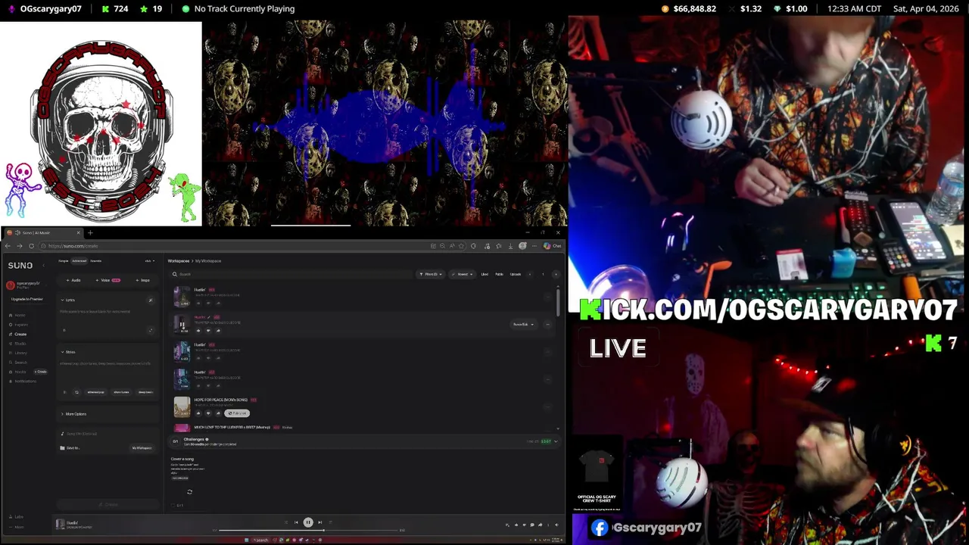Dislike the HOPE FOR PEACE song
The image size is (969, 545).
pos(208,413)
